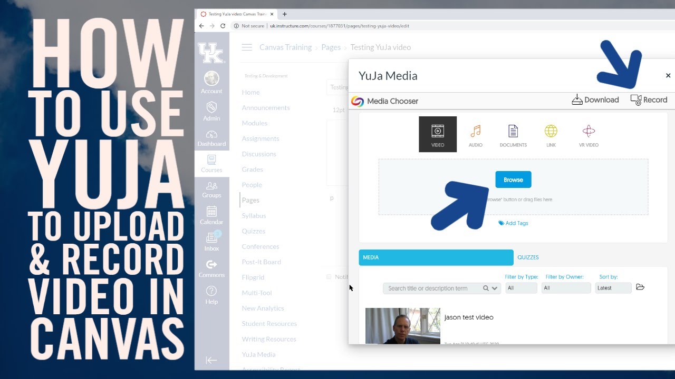This screenshot has height=379, width=675.
Task: Open Modules in the course menu
Action: point(255,123)
